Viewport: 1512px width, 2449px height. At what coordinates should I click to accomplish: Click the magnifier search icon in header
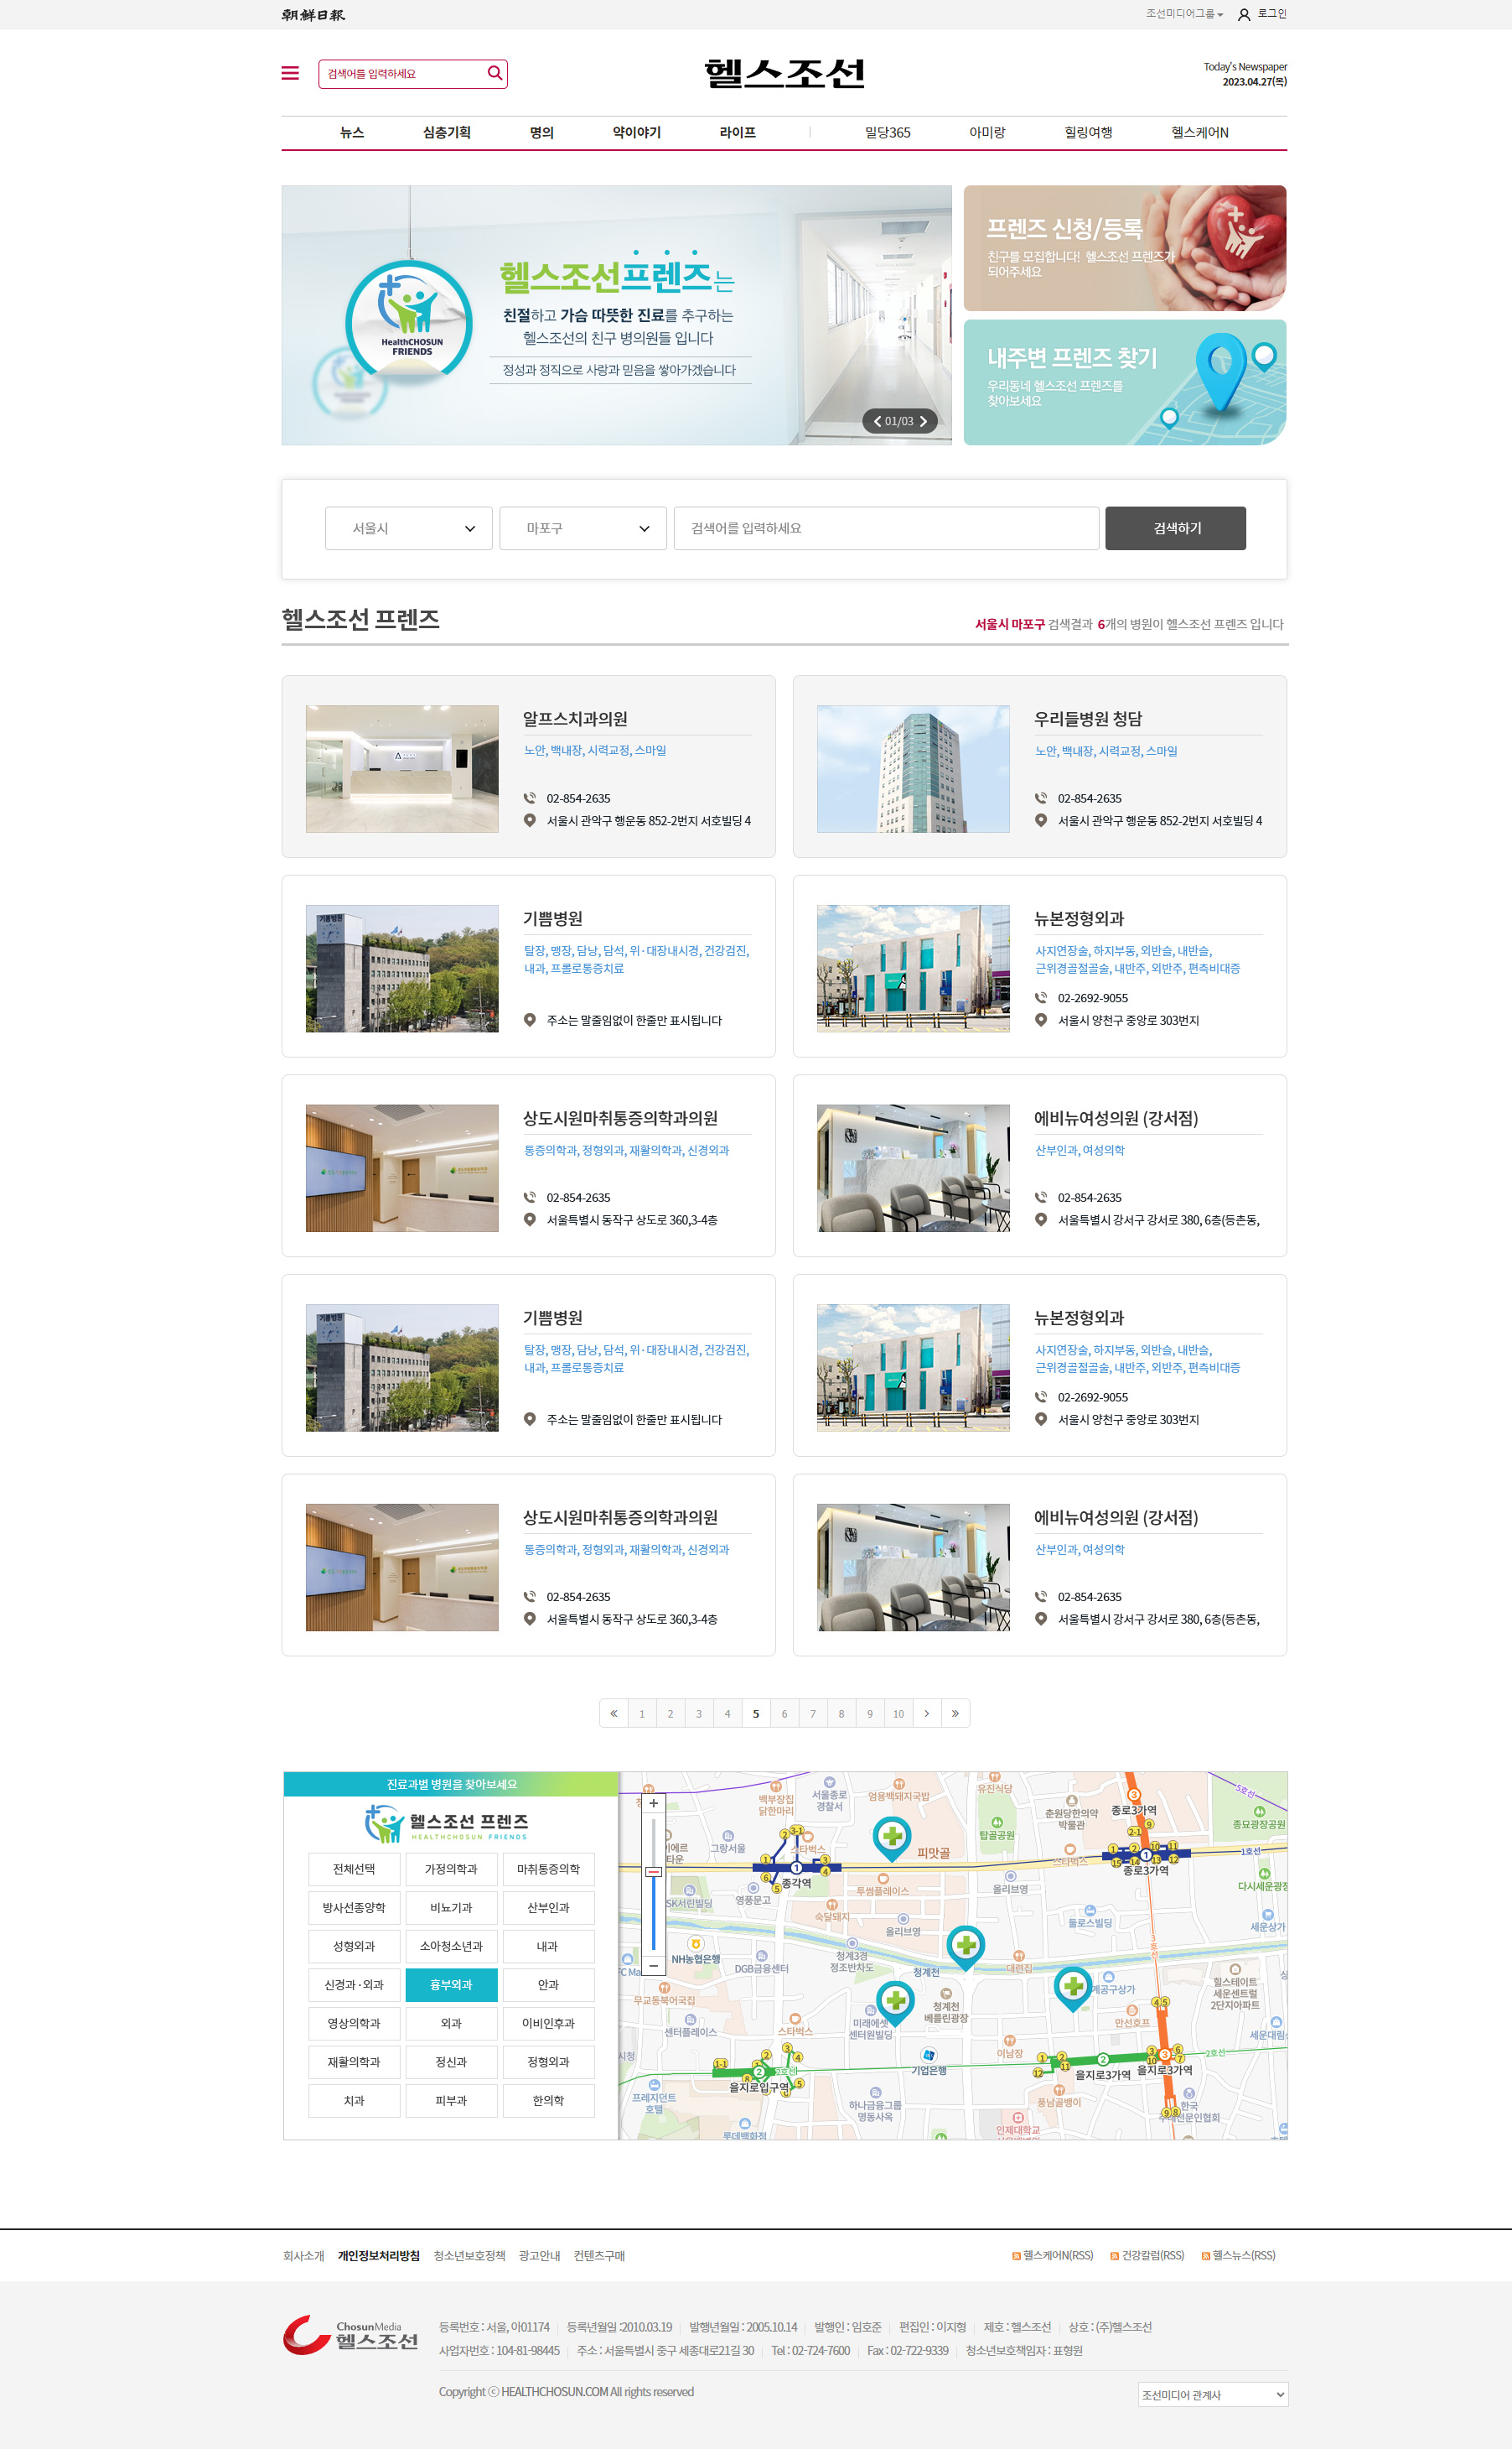pyautogui.click(x=494, y=73)
